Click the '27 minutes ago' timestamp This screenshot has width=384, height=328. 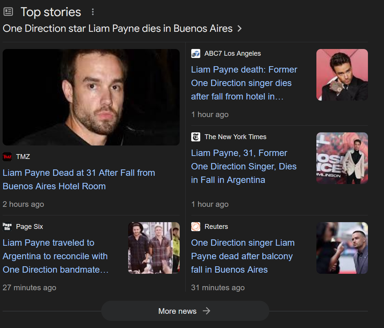[30, 288]
